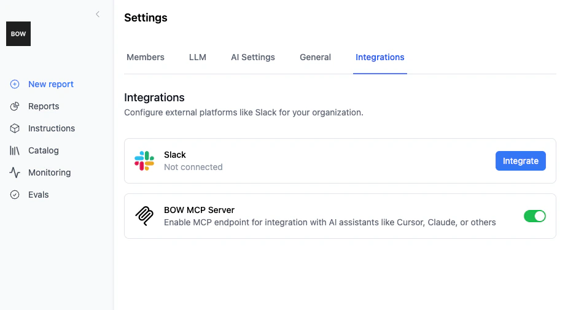
Task: Open the New report link
Action: [x=51, y=84]
